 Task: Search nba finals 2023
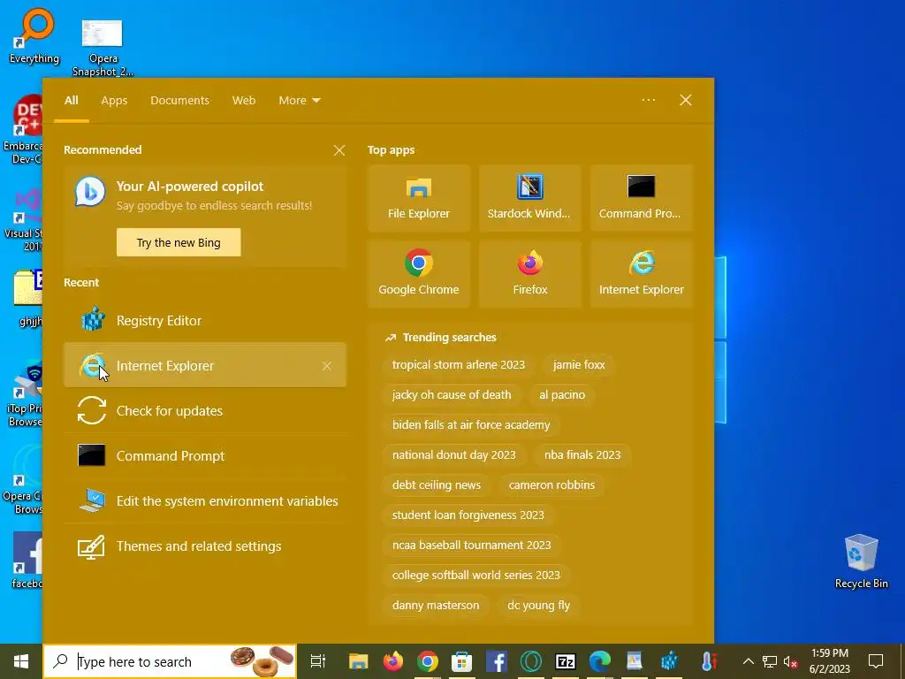[x=582, y=455]
